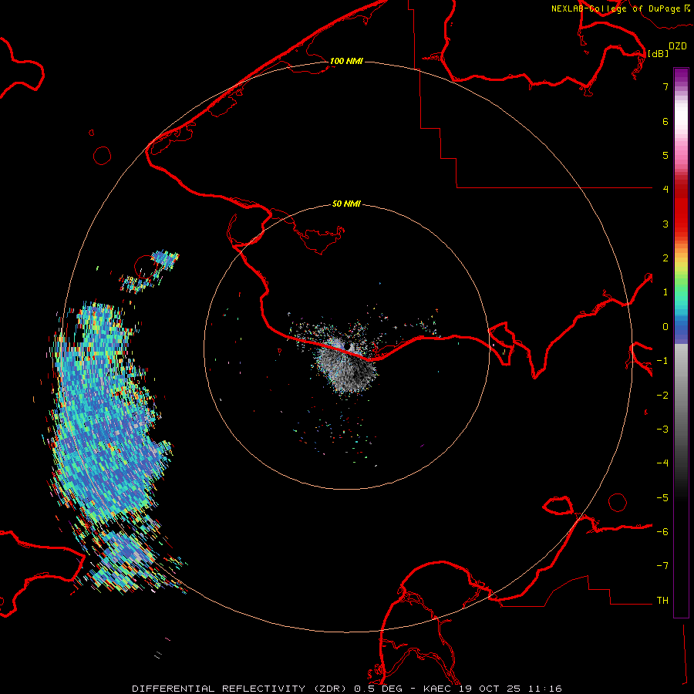Click the 1 value on color scale
Image resolution: width=694 pixels, height=694 pixels.
tap(665, 292)
